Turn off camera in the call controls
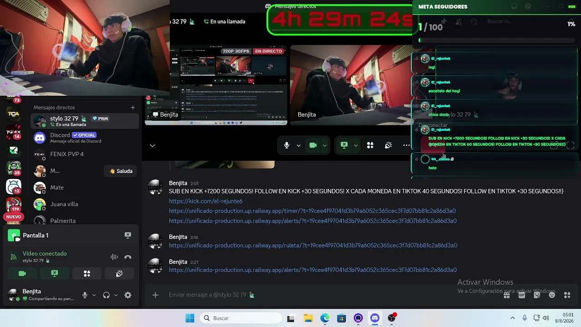Screen dimensions: 581x327 pos(313,145)
